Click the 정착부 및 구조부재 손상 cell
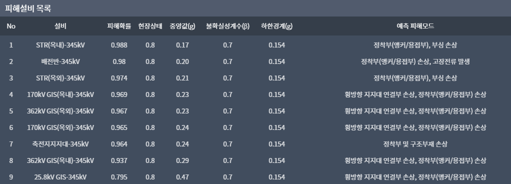Image resolution: width=511 pixels, height=184 pixels. click(x=415, y=144)
